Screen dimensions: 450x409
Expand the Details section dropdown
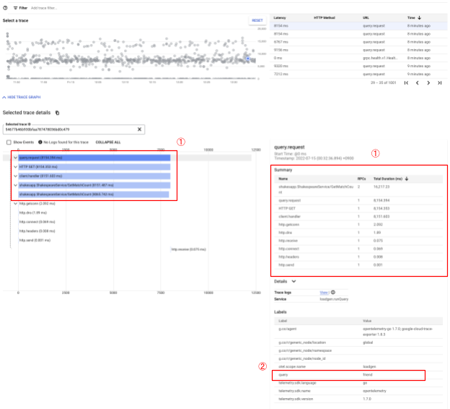(x=294, y=281)
